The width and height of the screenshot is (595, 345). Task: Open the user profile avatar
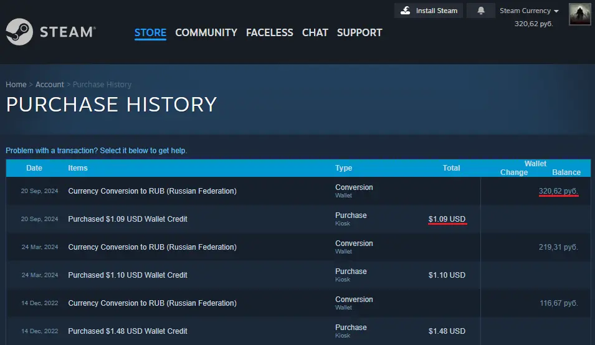click(579, 14)
